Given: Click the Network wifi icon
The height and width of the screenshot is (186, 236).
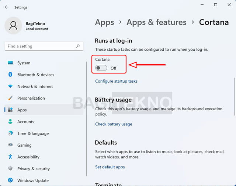Looking at the screenshot, I should 10,86.
